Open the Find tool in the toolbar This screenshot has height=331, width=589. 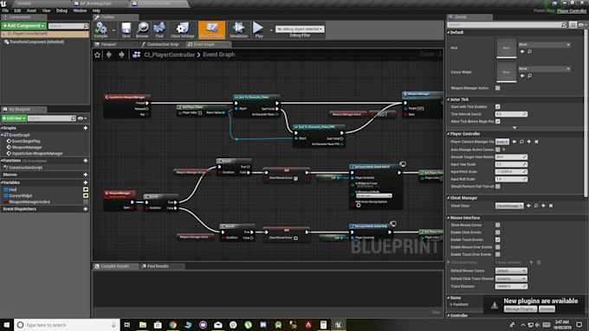[x=159, y=29]
